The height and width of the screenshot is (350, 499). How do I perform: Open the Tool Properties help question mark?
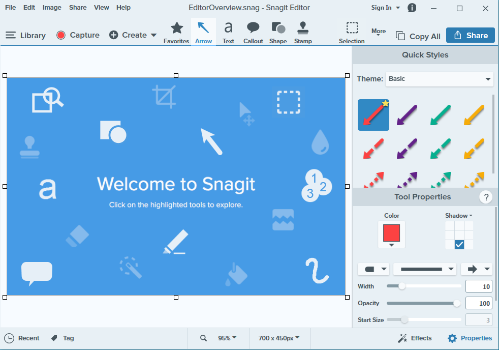click(486, 197)
